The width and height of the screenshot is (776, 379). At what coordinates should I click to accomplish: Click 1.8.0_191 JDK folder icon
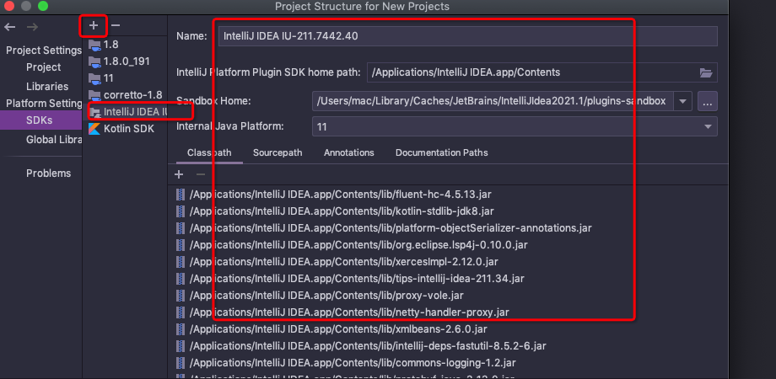pyautogui.click(x=94, y=61)
